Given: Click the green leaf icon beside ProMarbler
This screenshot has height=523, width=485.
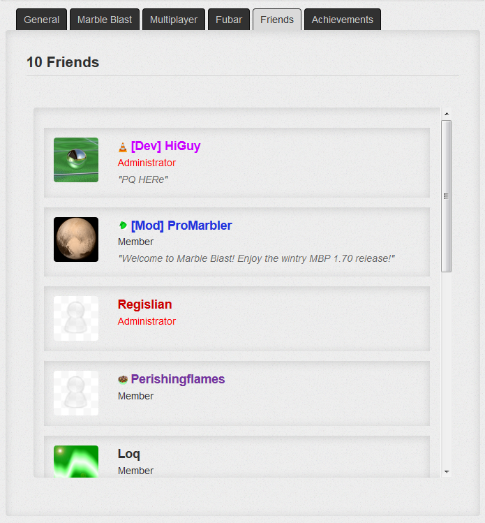Looking at the screenshot, I should click(123, 226).
